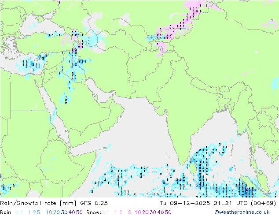Click the 'Rain' legend label
279x216 pixels.
coord(6,212)
